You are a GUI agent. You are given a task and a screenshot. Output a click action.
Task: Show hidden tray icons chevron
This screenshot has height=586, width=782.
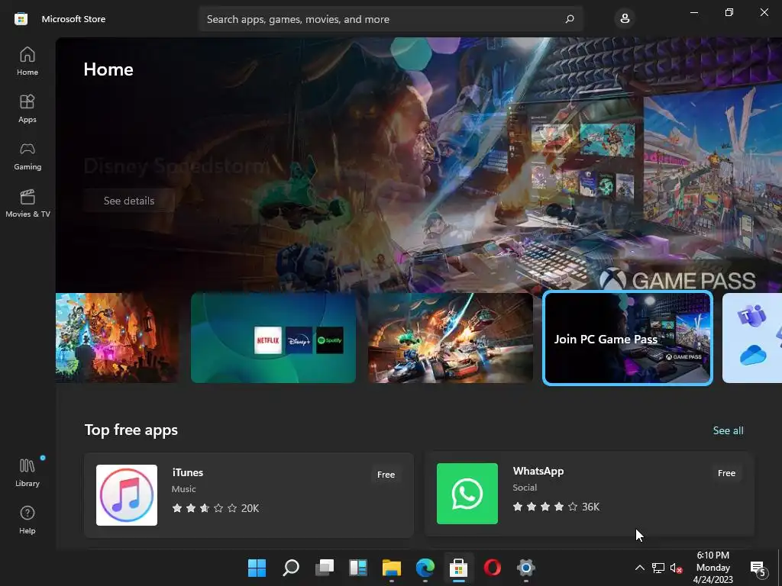[639, 568]
